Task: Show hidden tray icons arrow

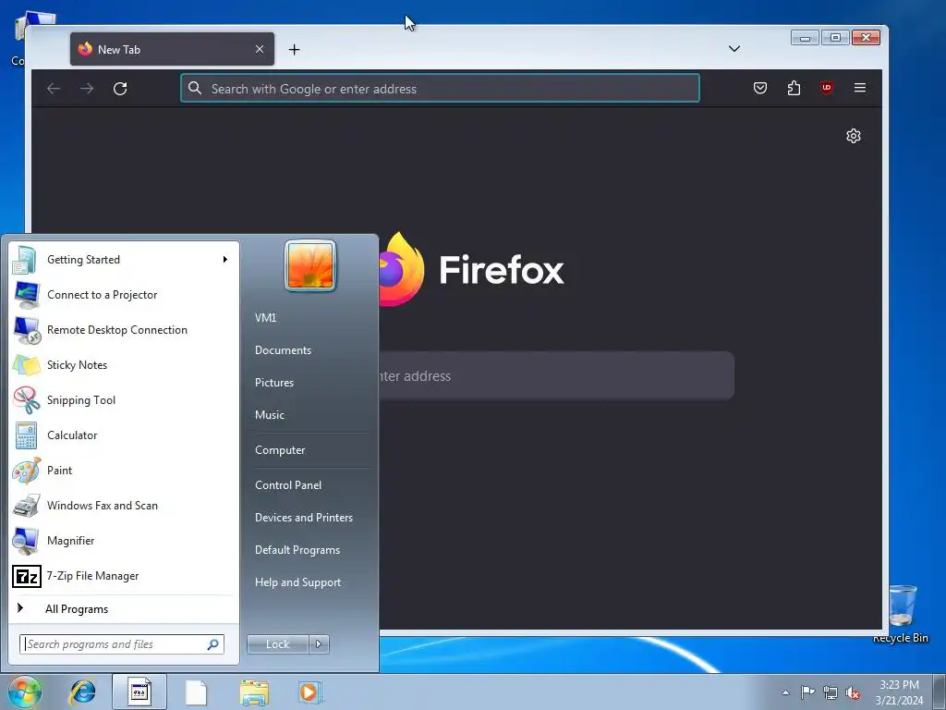Action: [785, 692]
